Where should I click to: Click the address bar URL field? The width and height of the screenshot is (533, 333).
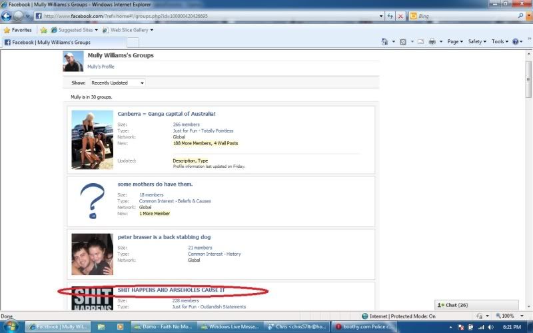pos(200,16)
